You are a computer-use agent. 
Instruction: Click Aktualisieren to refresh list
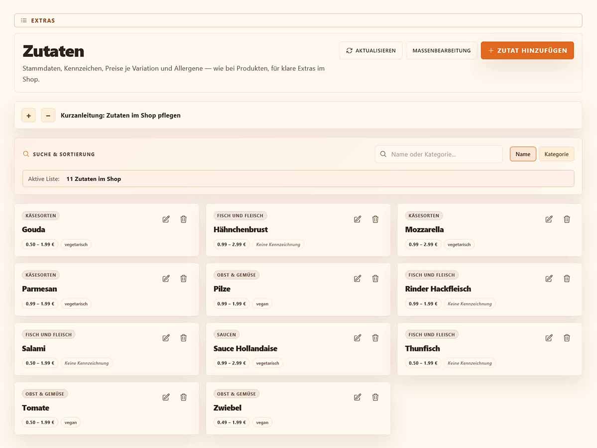(371, 51)
